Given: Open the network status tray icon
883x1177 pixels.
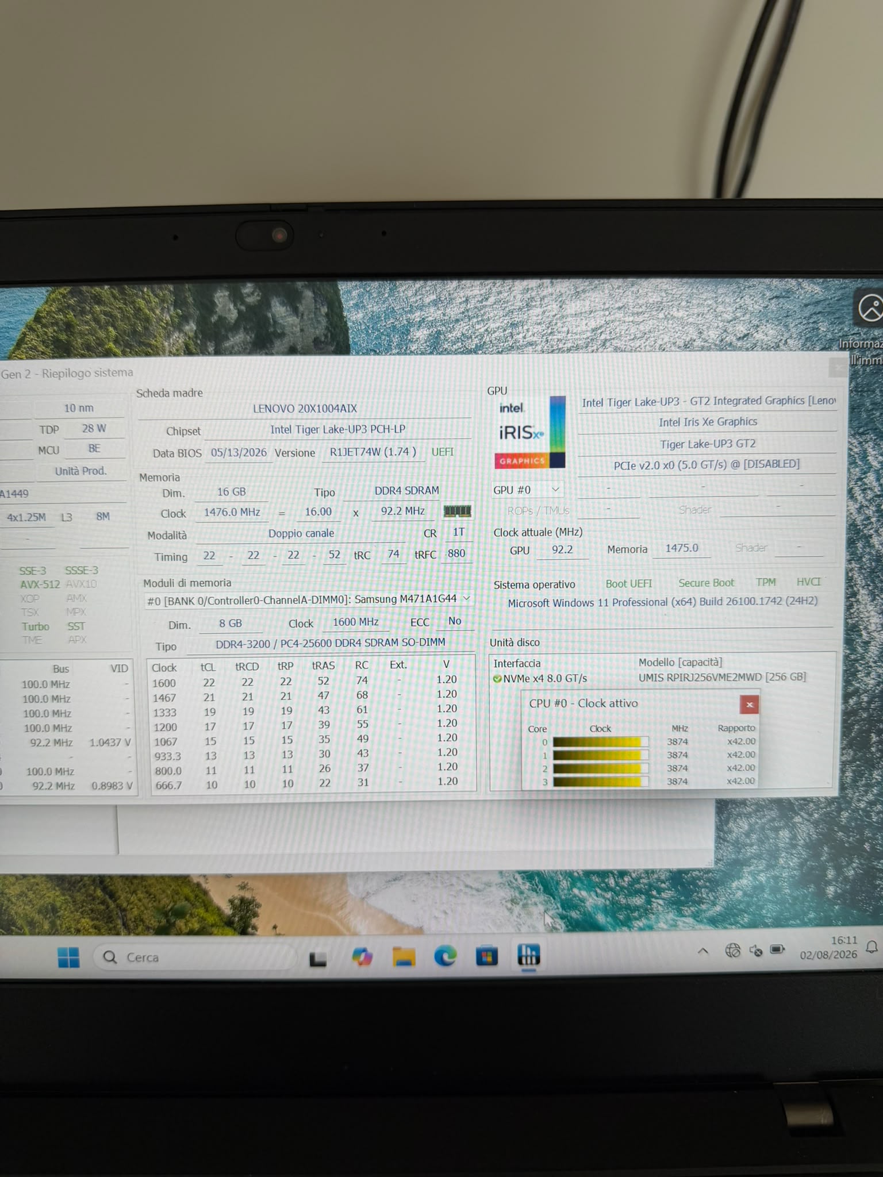Looking at the screenshot, I should tap(732, 951).
